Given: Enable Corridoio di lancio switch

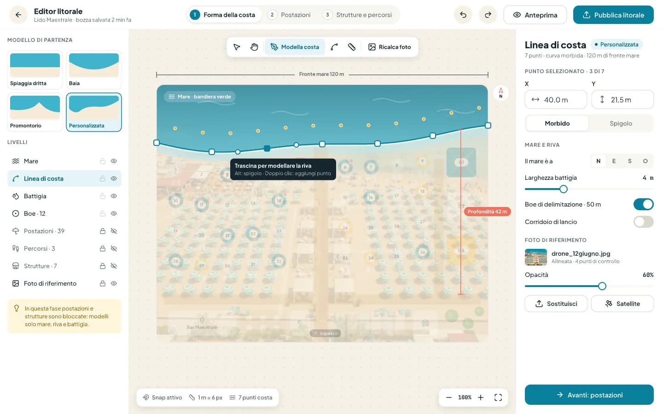Looking at the screenshot, I should pos(643,222).
